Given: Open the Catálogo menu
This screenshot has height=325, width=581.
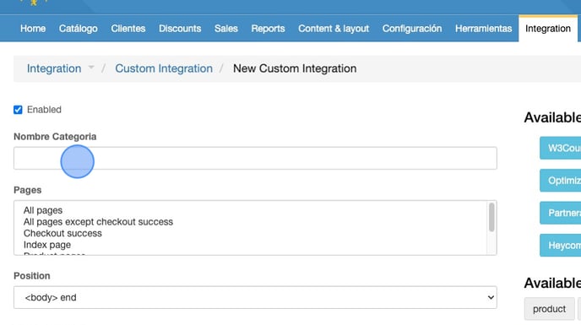Looking at the screenshot, I should 79,29.
